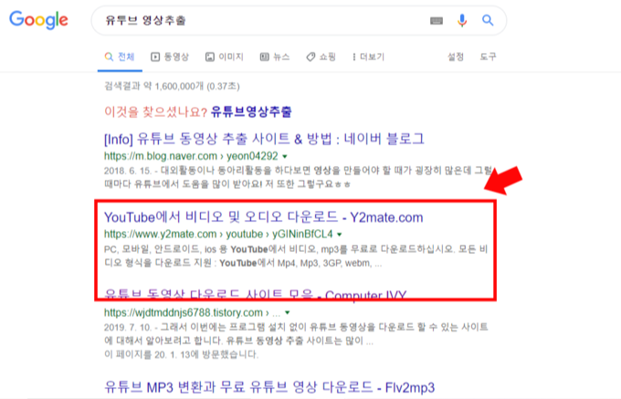Image resolution: width=621 pixels, height=399 pixels.
Task: Switch to the 동영상 tab
Action: 170,57
